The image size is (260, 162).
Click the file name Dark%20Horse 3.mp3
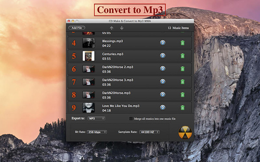[118, 80]
